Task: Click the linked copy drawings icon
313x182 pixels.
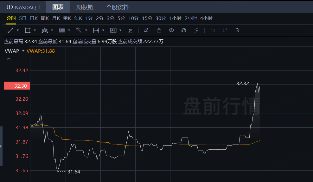Action: click(196, 30)
